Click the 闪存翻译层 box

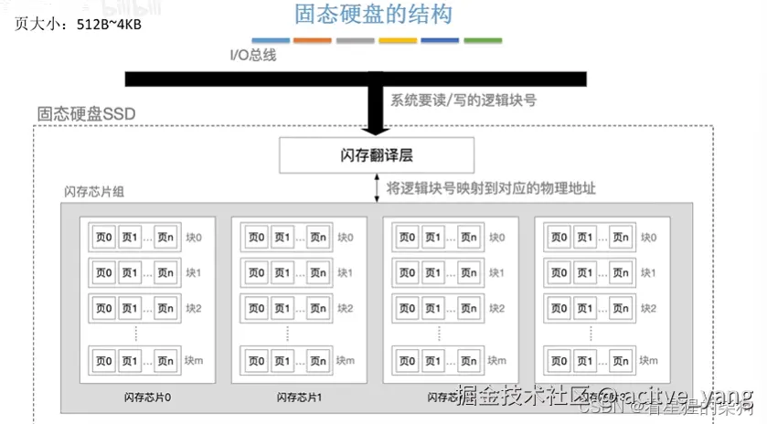coord(377,155)
